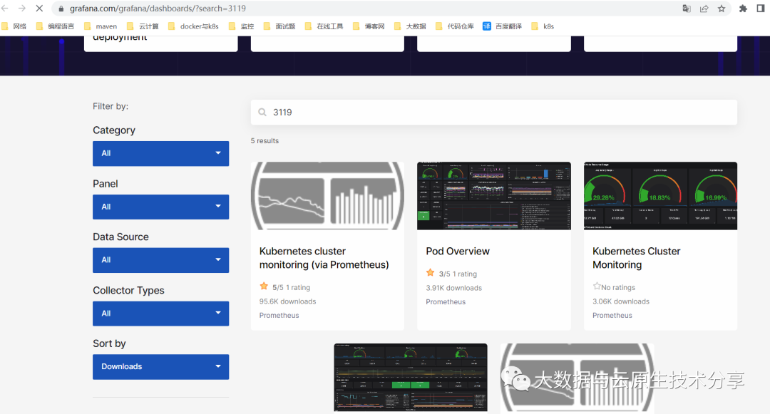This screenshot has width=770, height=414.
Task: Click the '5 results' text
Action: (x=265, y=141)
